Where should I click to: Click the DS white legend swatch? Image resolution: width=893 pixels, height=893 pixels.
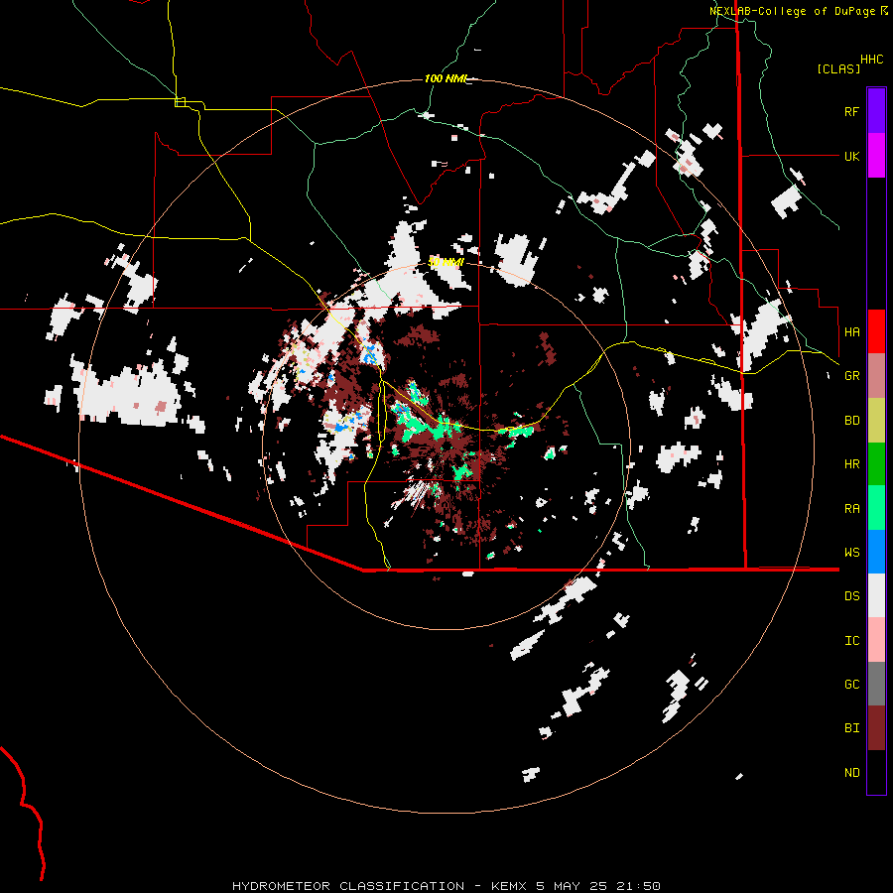click(x=876, y=595)
